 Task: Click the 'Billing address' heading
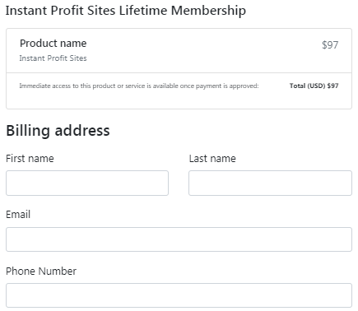tap(58, 131)
